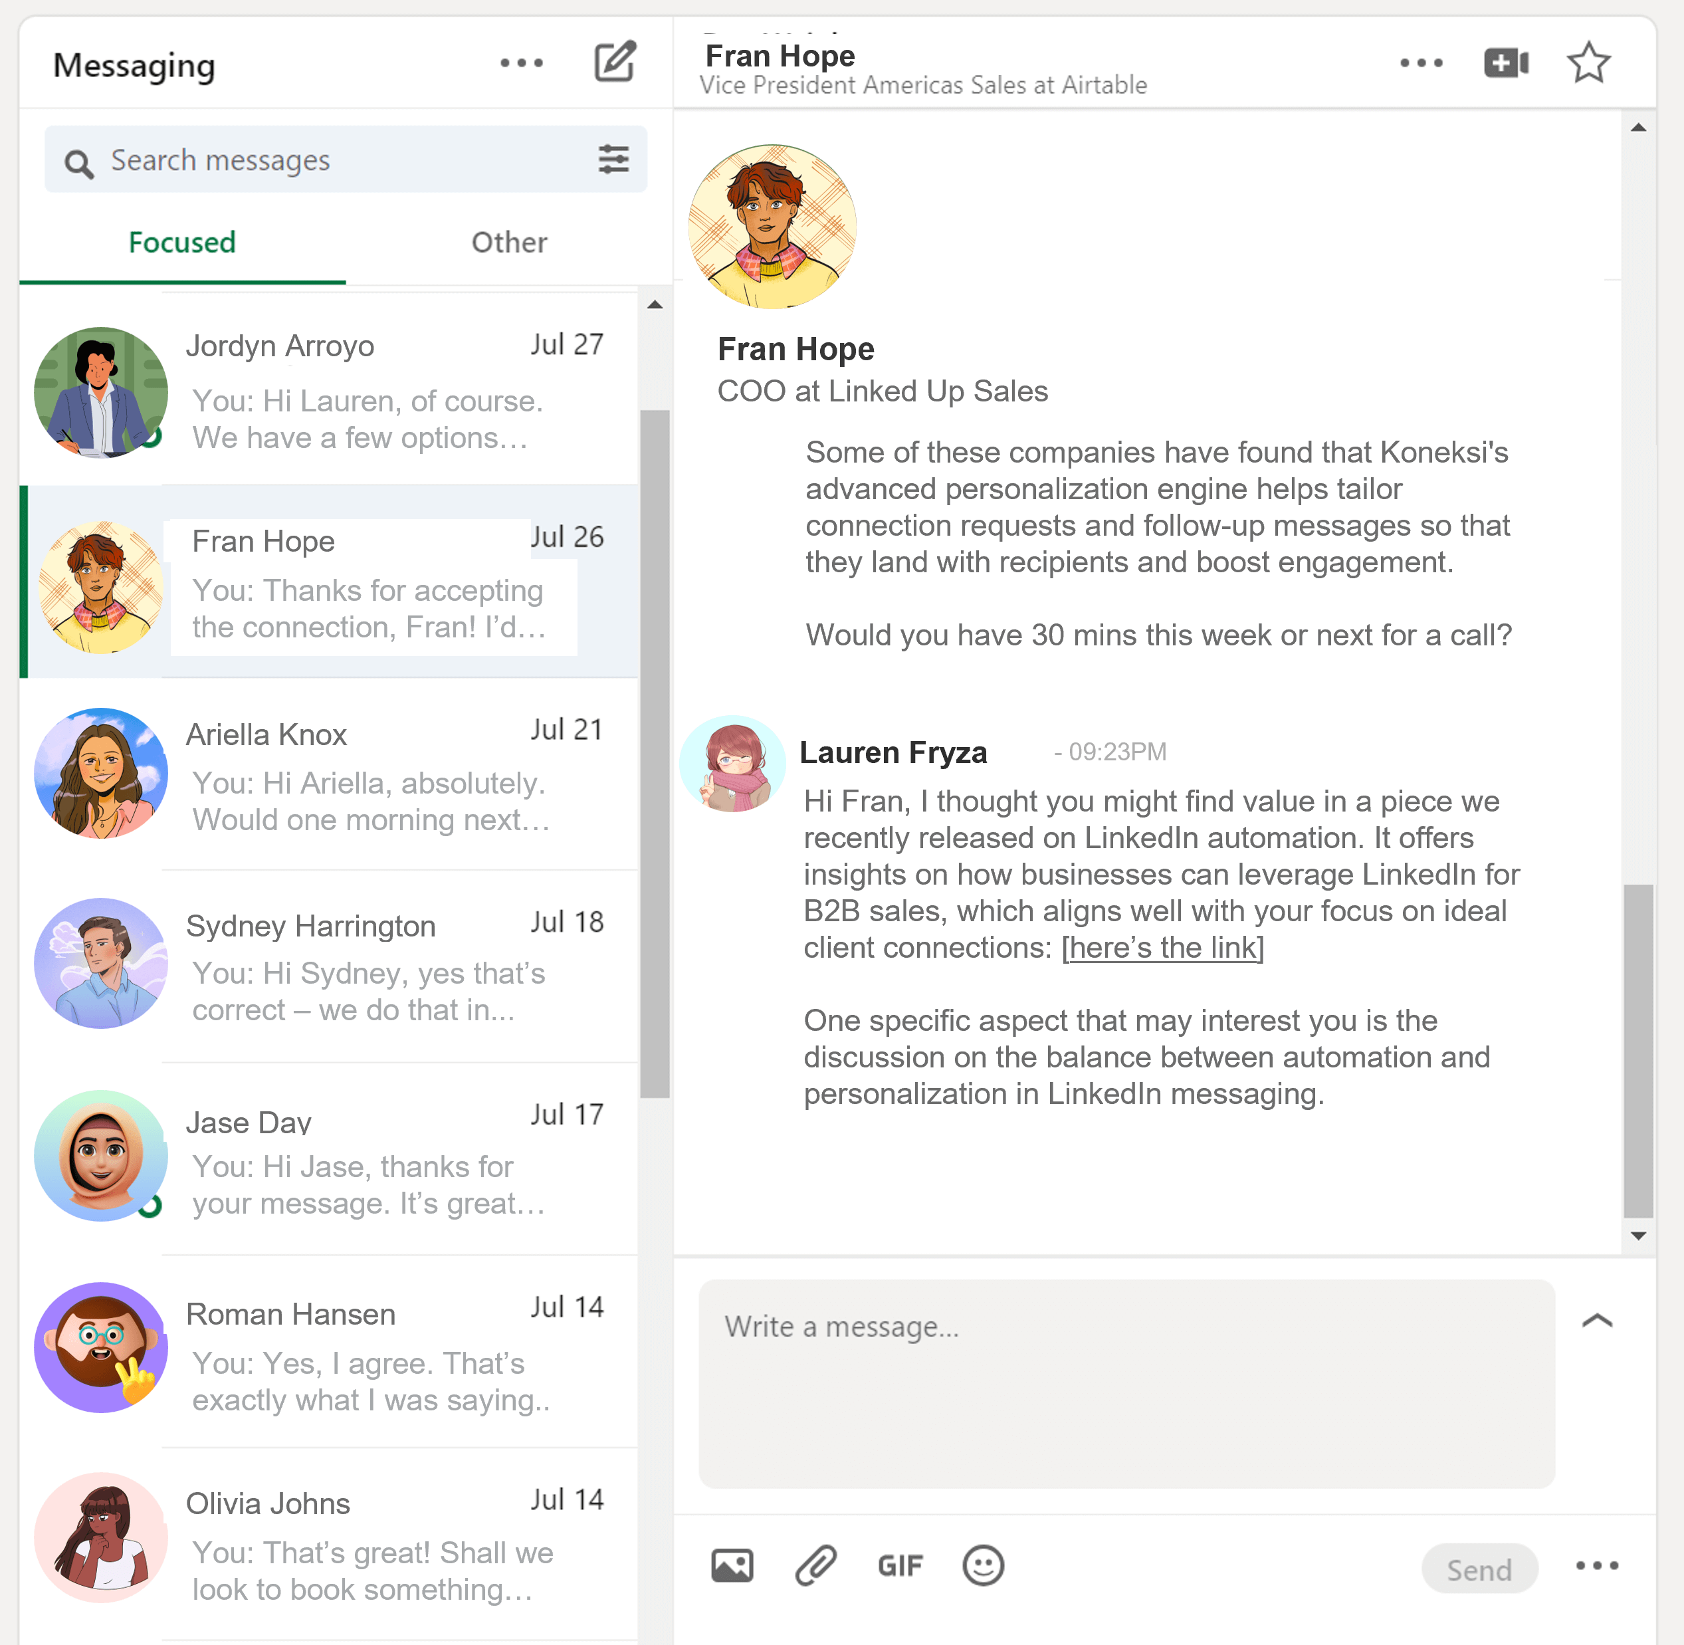Click the conversation list scroll-up arrow
Screen dimensions: 1684x1645
[654, 304]
